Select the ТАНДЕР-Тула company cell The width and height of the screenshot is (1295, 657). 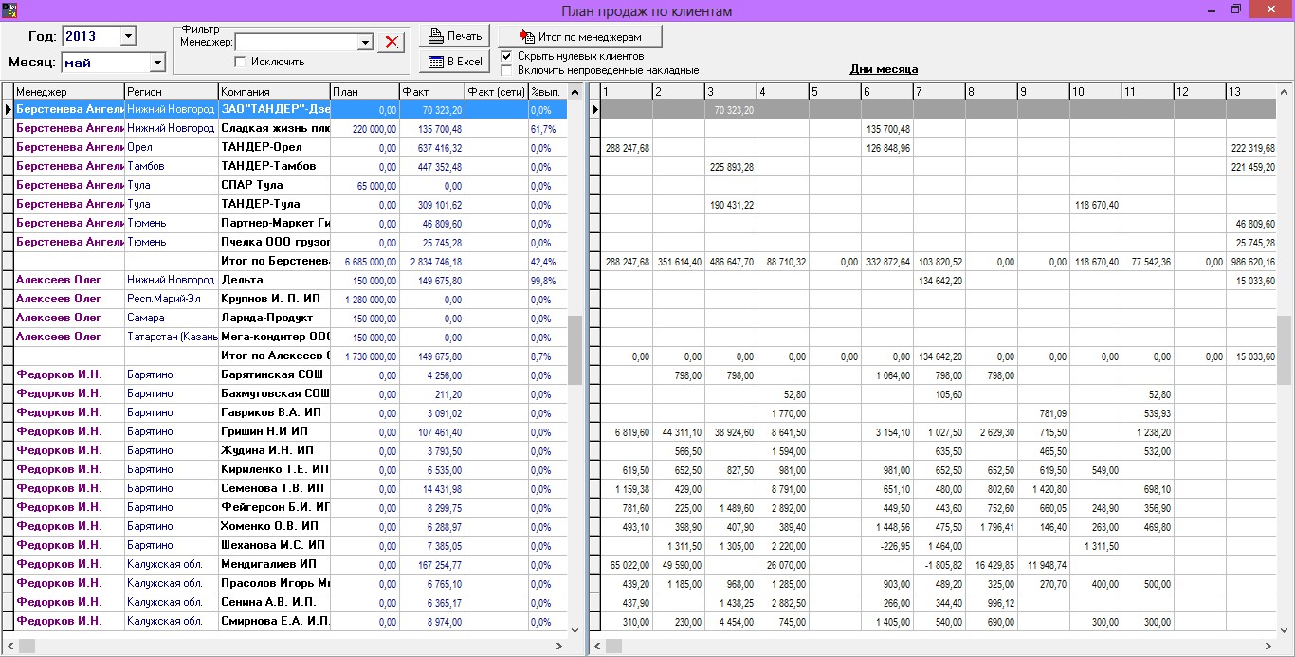pos(274,205)
